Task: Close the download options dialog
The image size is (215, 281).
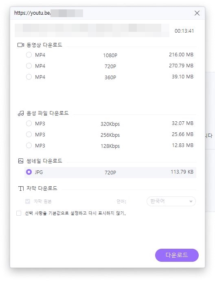Action: (x=197, y=13)
